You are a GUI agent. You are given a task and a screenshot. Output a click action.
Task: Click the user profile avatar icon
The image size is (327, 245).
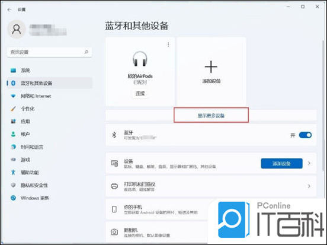17,29
